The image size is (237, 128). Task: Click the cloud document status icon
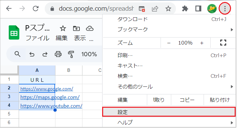(x=90, y=28)
